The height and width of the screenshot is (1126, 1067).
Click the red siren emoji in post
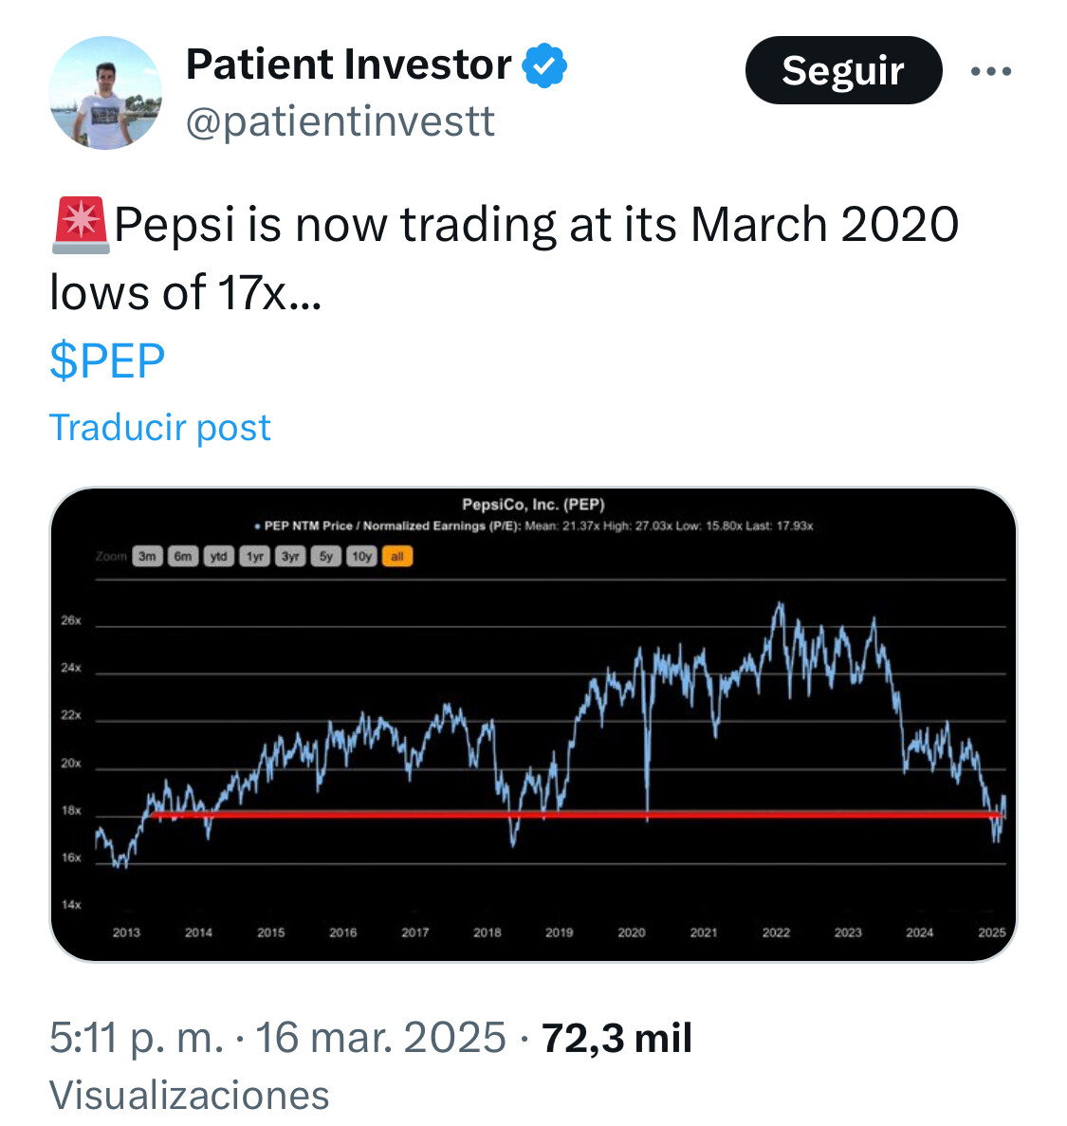[x=81, y=226]
